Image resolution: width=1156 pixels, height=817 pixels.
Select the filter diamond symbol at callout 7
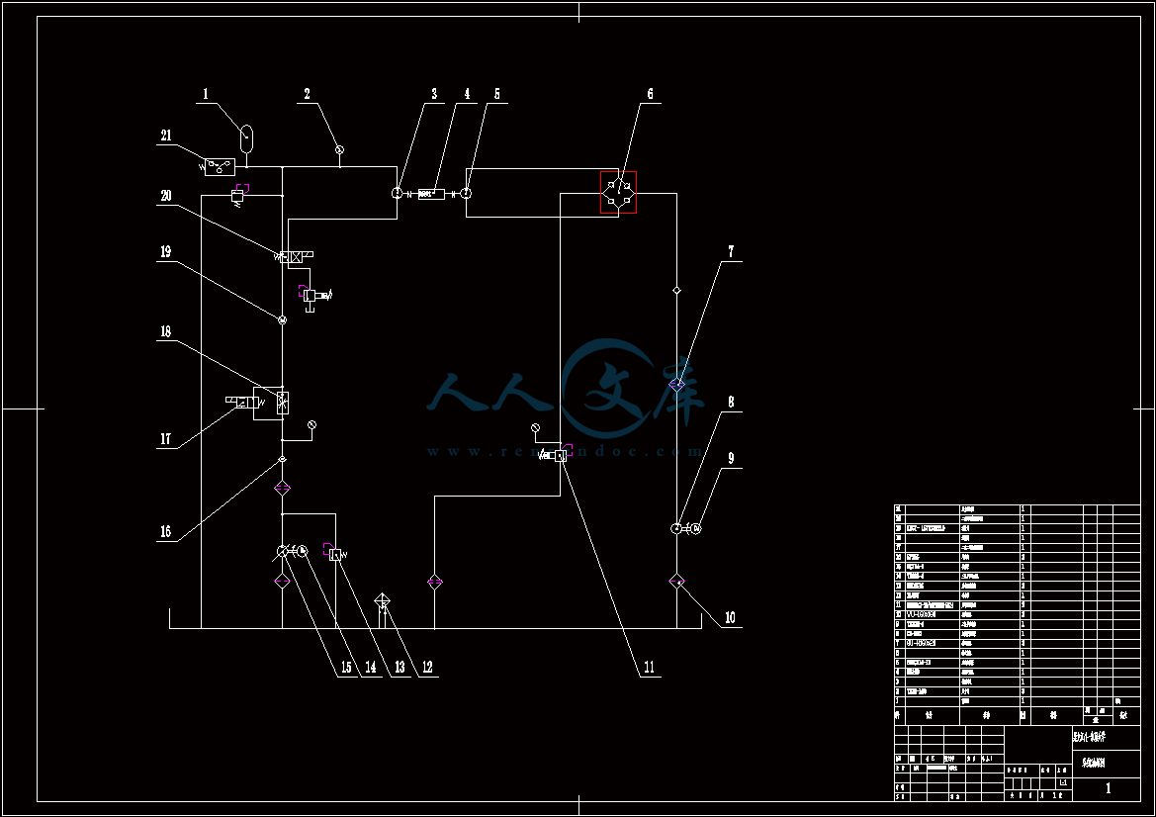pos(676,384)
